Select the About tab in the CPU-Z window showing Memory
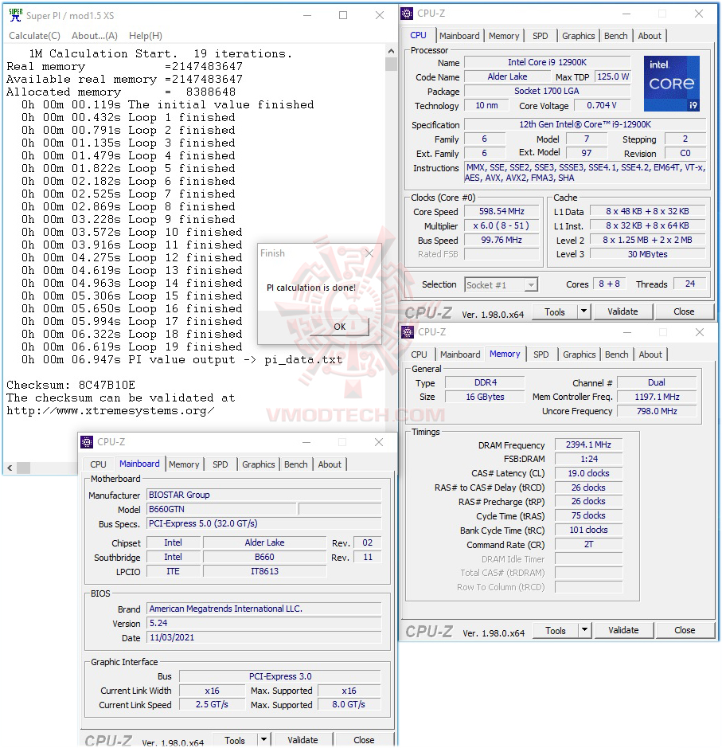Viewport: 722px width, 748px height. (650, 354)
